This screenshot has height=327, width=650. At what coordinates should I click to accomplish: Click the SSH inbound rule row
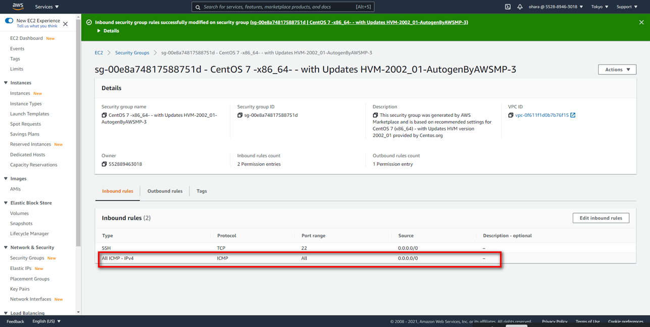pos(366,248)
